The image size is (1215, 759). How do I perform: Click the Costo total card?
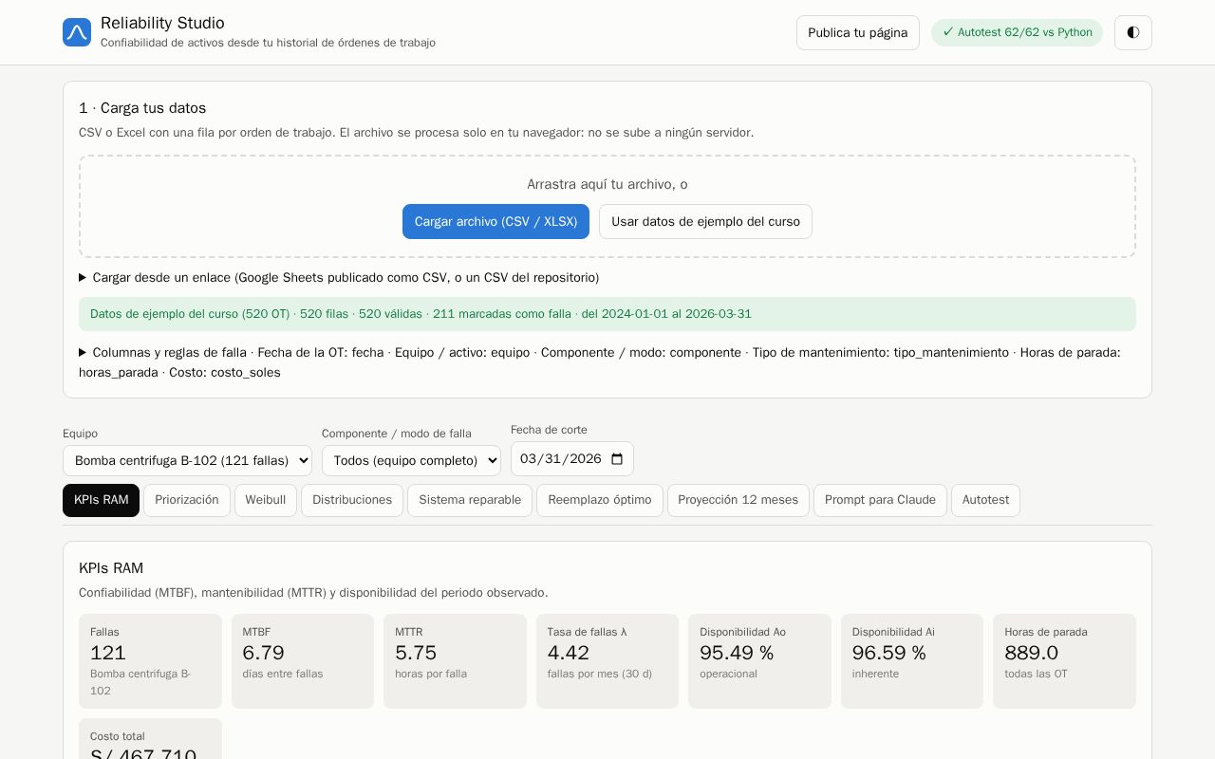tap(150, 739)
